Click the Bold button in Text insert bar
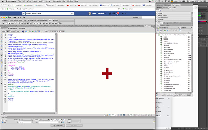Viewport: 208px width, 130px height. (x=3, y=23)
